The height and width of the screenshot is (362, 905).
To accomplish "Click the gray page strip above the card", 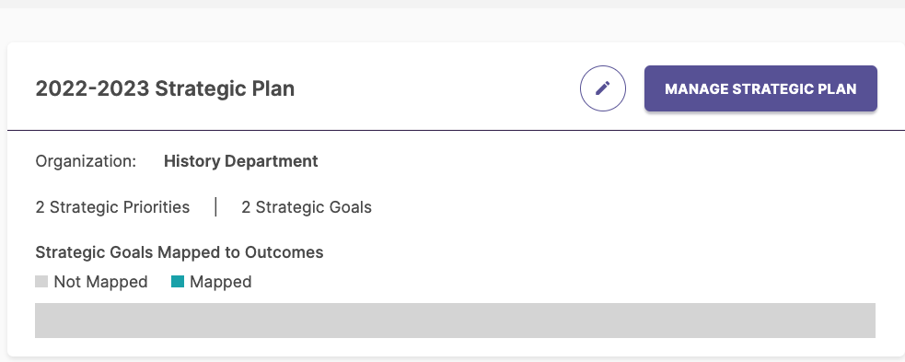I will 453,4.
